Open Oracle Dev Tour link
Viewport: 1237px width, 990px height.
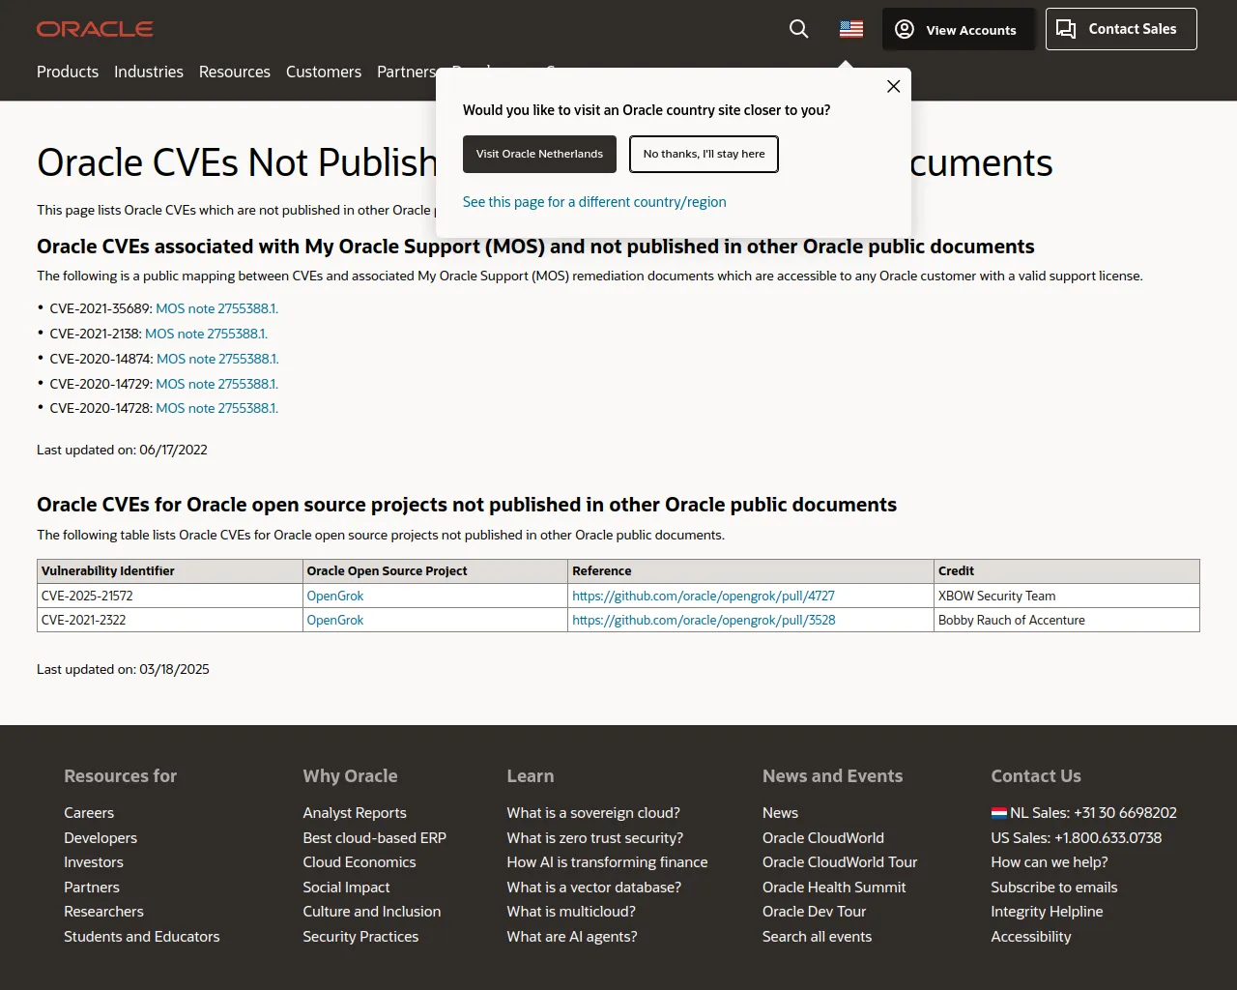[x=814, y=912]
